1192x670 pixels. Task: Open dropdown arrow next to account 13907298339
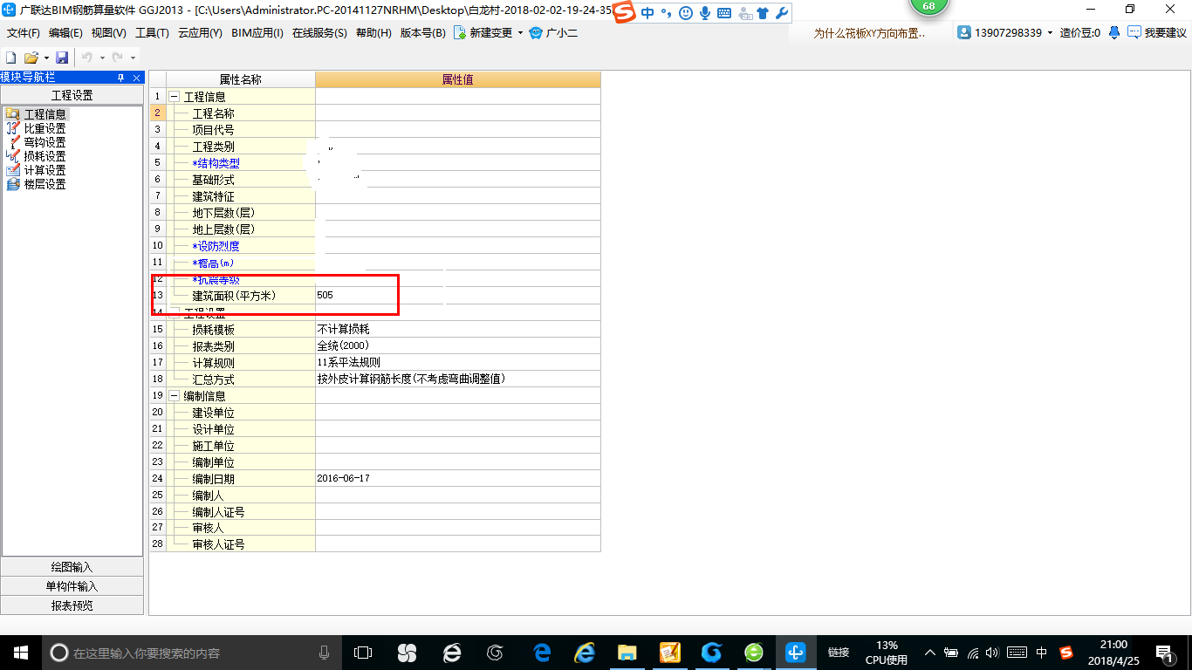[1050, 33]
